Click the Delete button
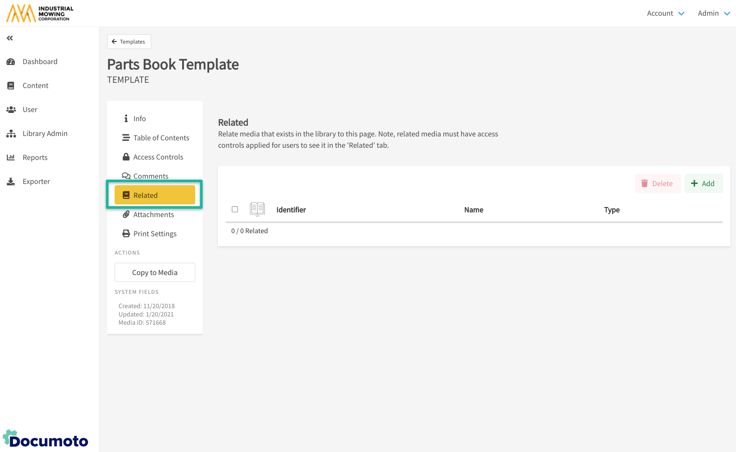The width and height of the screenshot is (736, 452). pos(657,184)
